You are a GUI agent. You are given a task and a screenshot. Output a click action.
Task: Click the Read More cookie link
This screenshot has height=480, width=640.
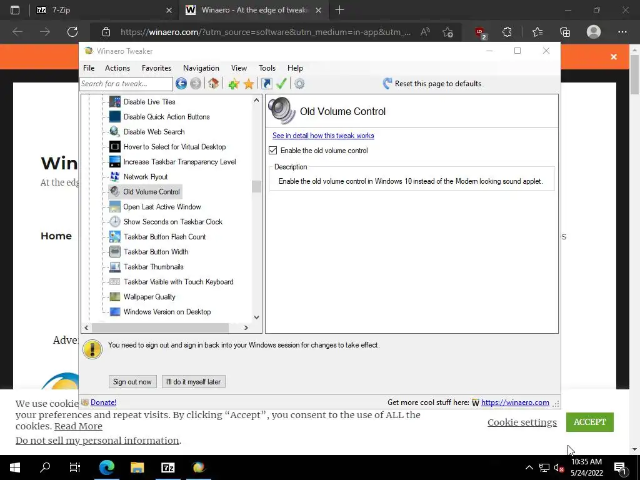pyautogui.click(x=78, y=426)
